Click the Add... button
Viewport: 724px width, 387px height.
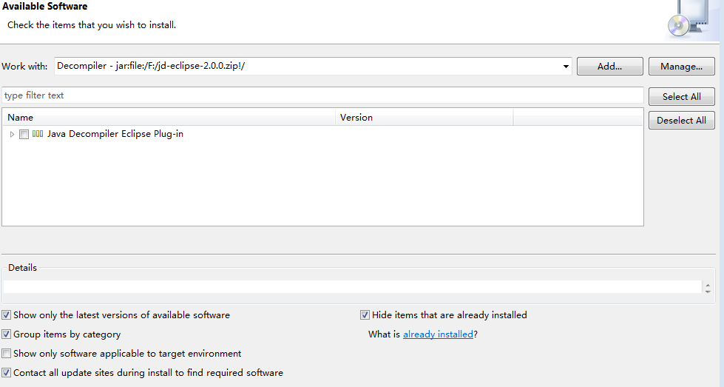click(x=609, y=67)
